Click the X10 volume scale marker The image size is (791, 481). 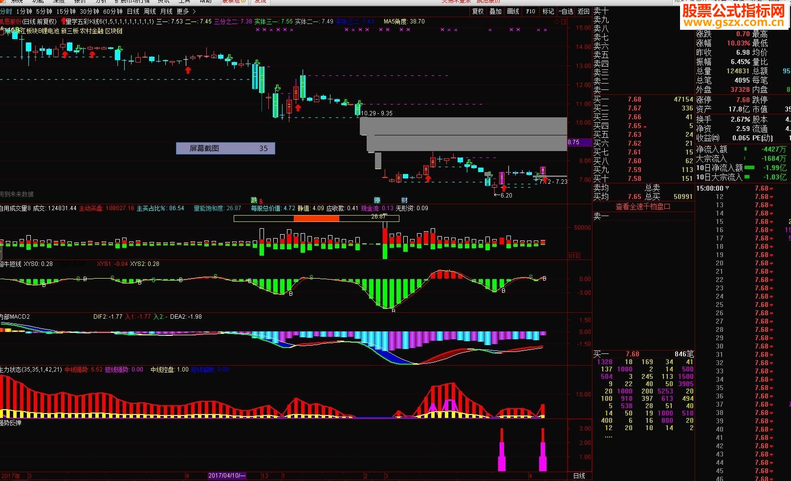573,256
